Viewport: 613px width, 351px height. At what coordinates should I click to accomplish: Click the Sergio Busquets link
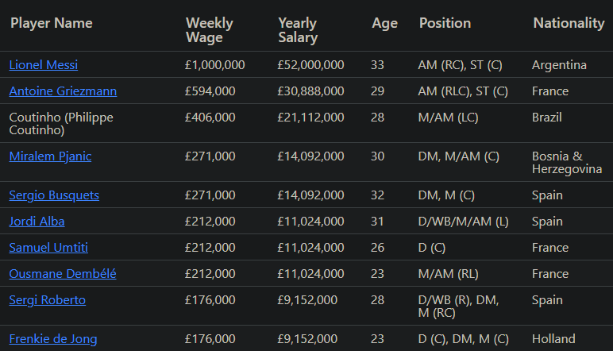click(54, 195)
